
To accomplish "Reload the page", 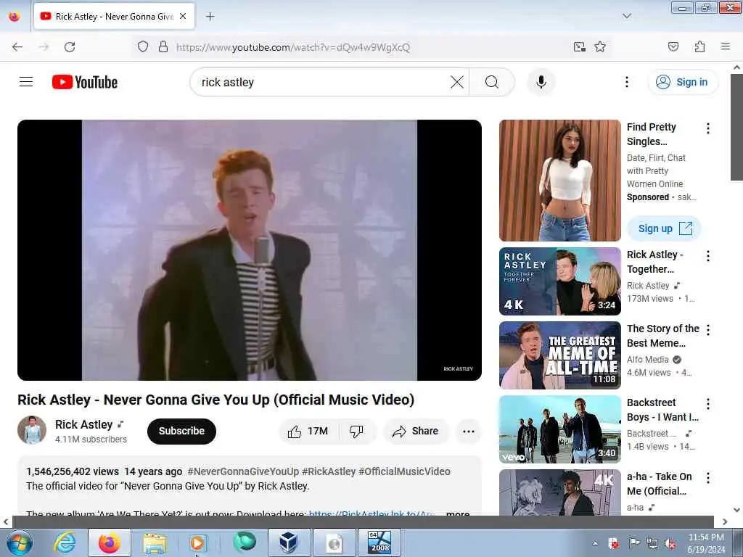I will click(70, 47).
